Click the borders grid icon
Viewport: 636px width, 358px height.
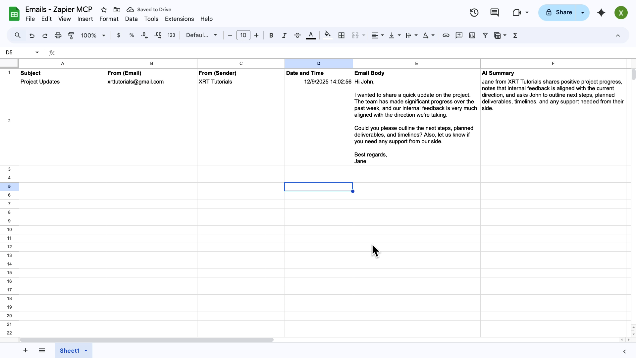(342, 35)
